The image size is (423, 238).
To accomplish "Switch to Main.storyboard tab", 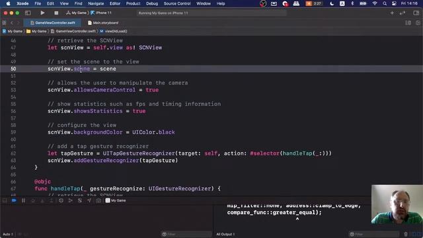I will (x=103, y=23).
